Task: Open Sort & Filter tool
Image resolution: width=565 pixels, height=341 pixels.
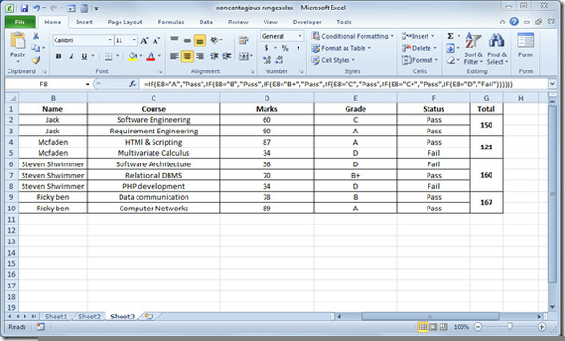Action: point(473,49)
